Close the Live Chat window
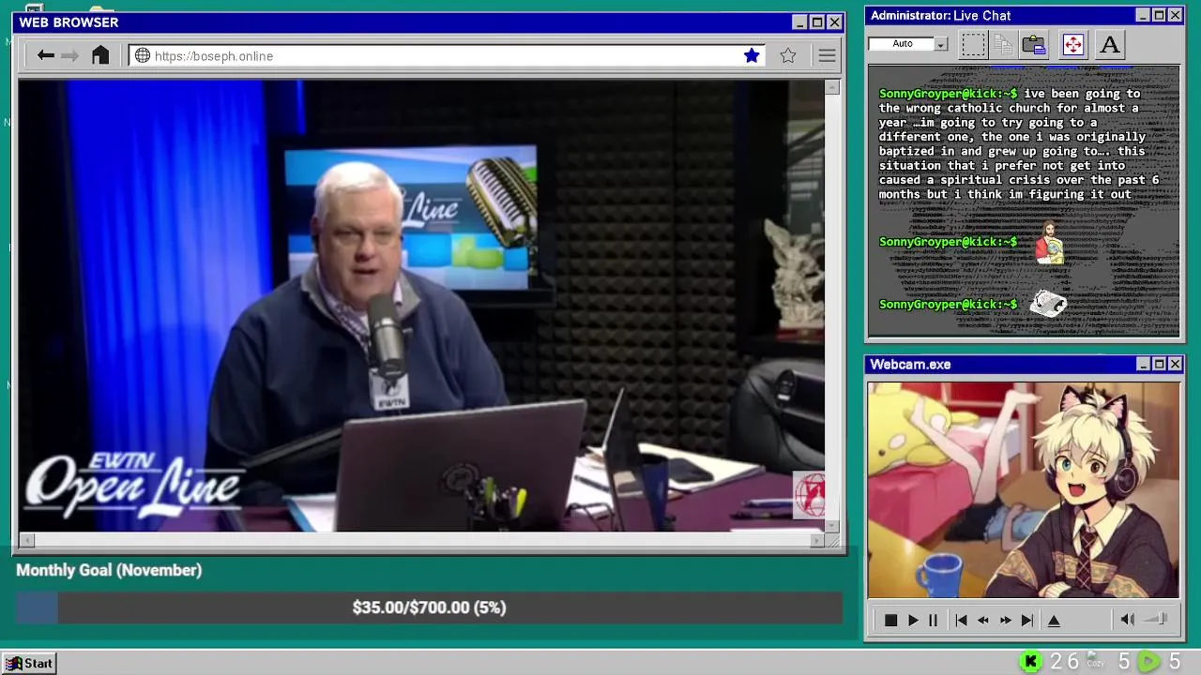The image size is (1201, 675). pos(1175,15)
